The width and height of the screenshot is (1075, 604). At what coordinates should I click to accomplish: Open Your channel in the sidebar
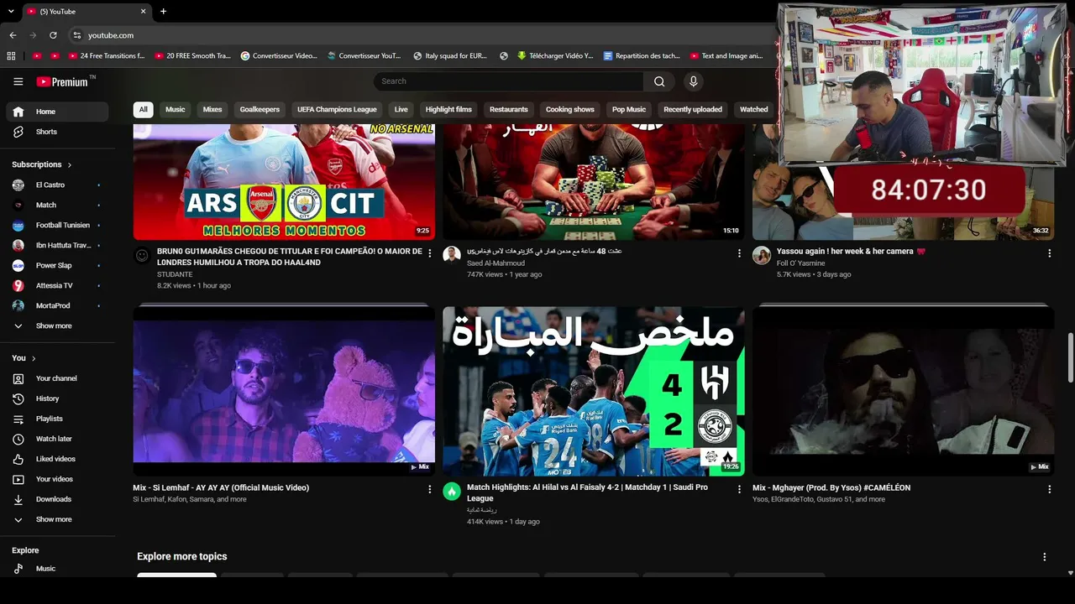(x=57, y=378)
